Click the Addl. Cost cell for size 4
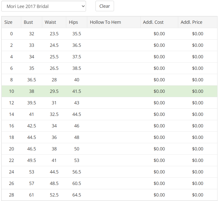The image size is (218, 201). point(159,57)
